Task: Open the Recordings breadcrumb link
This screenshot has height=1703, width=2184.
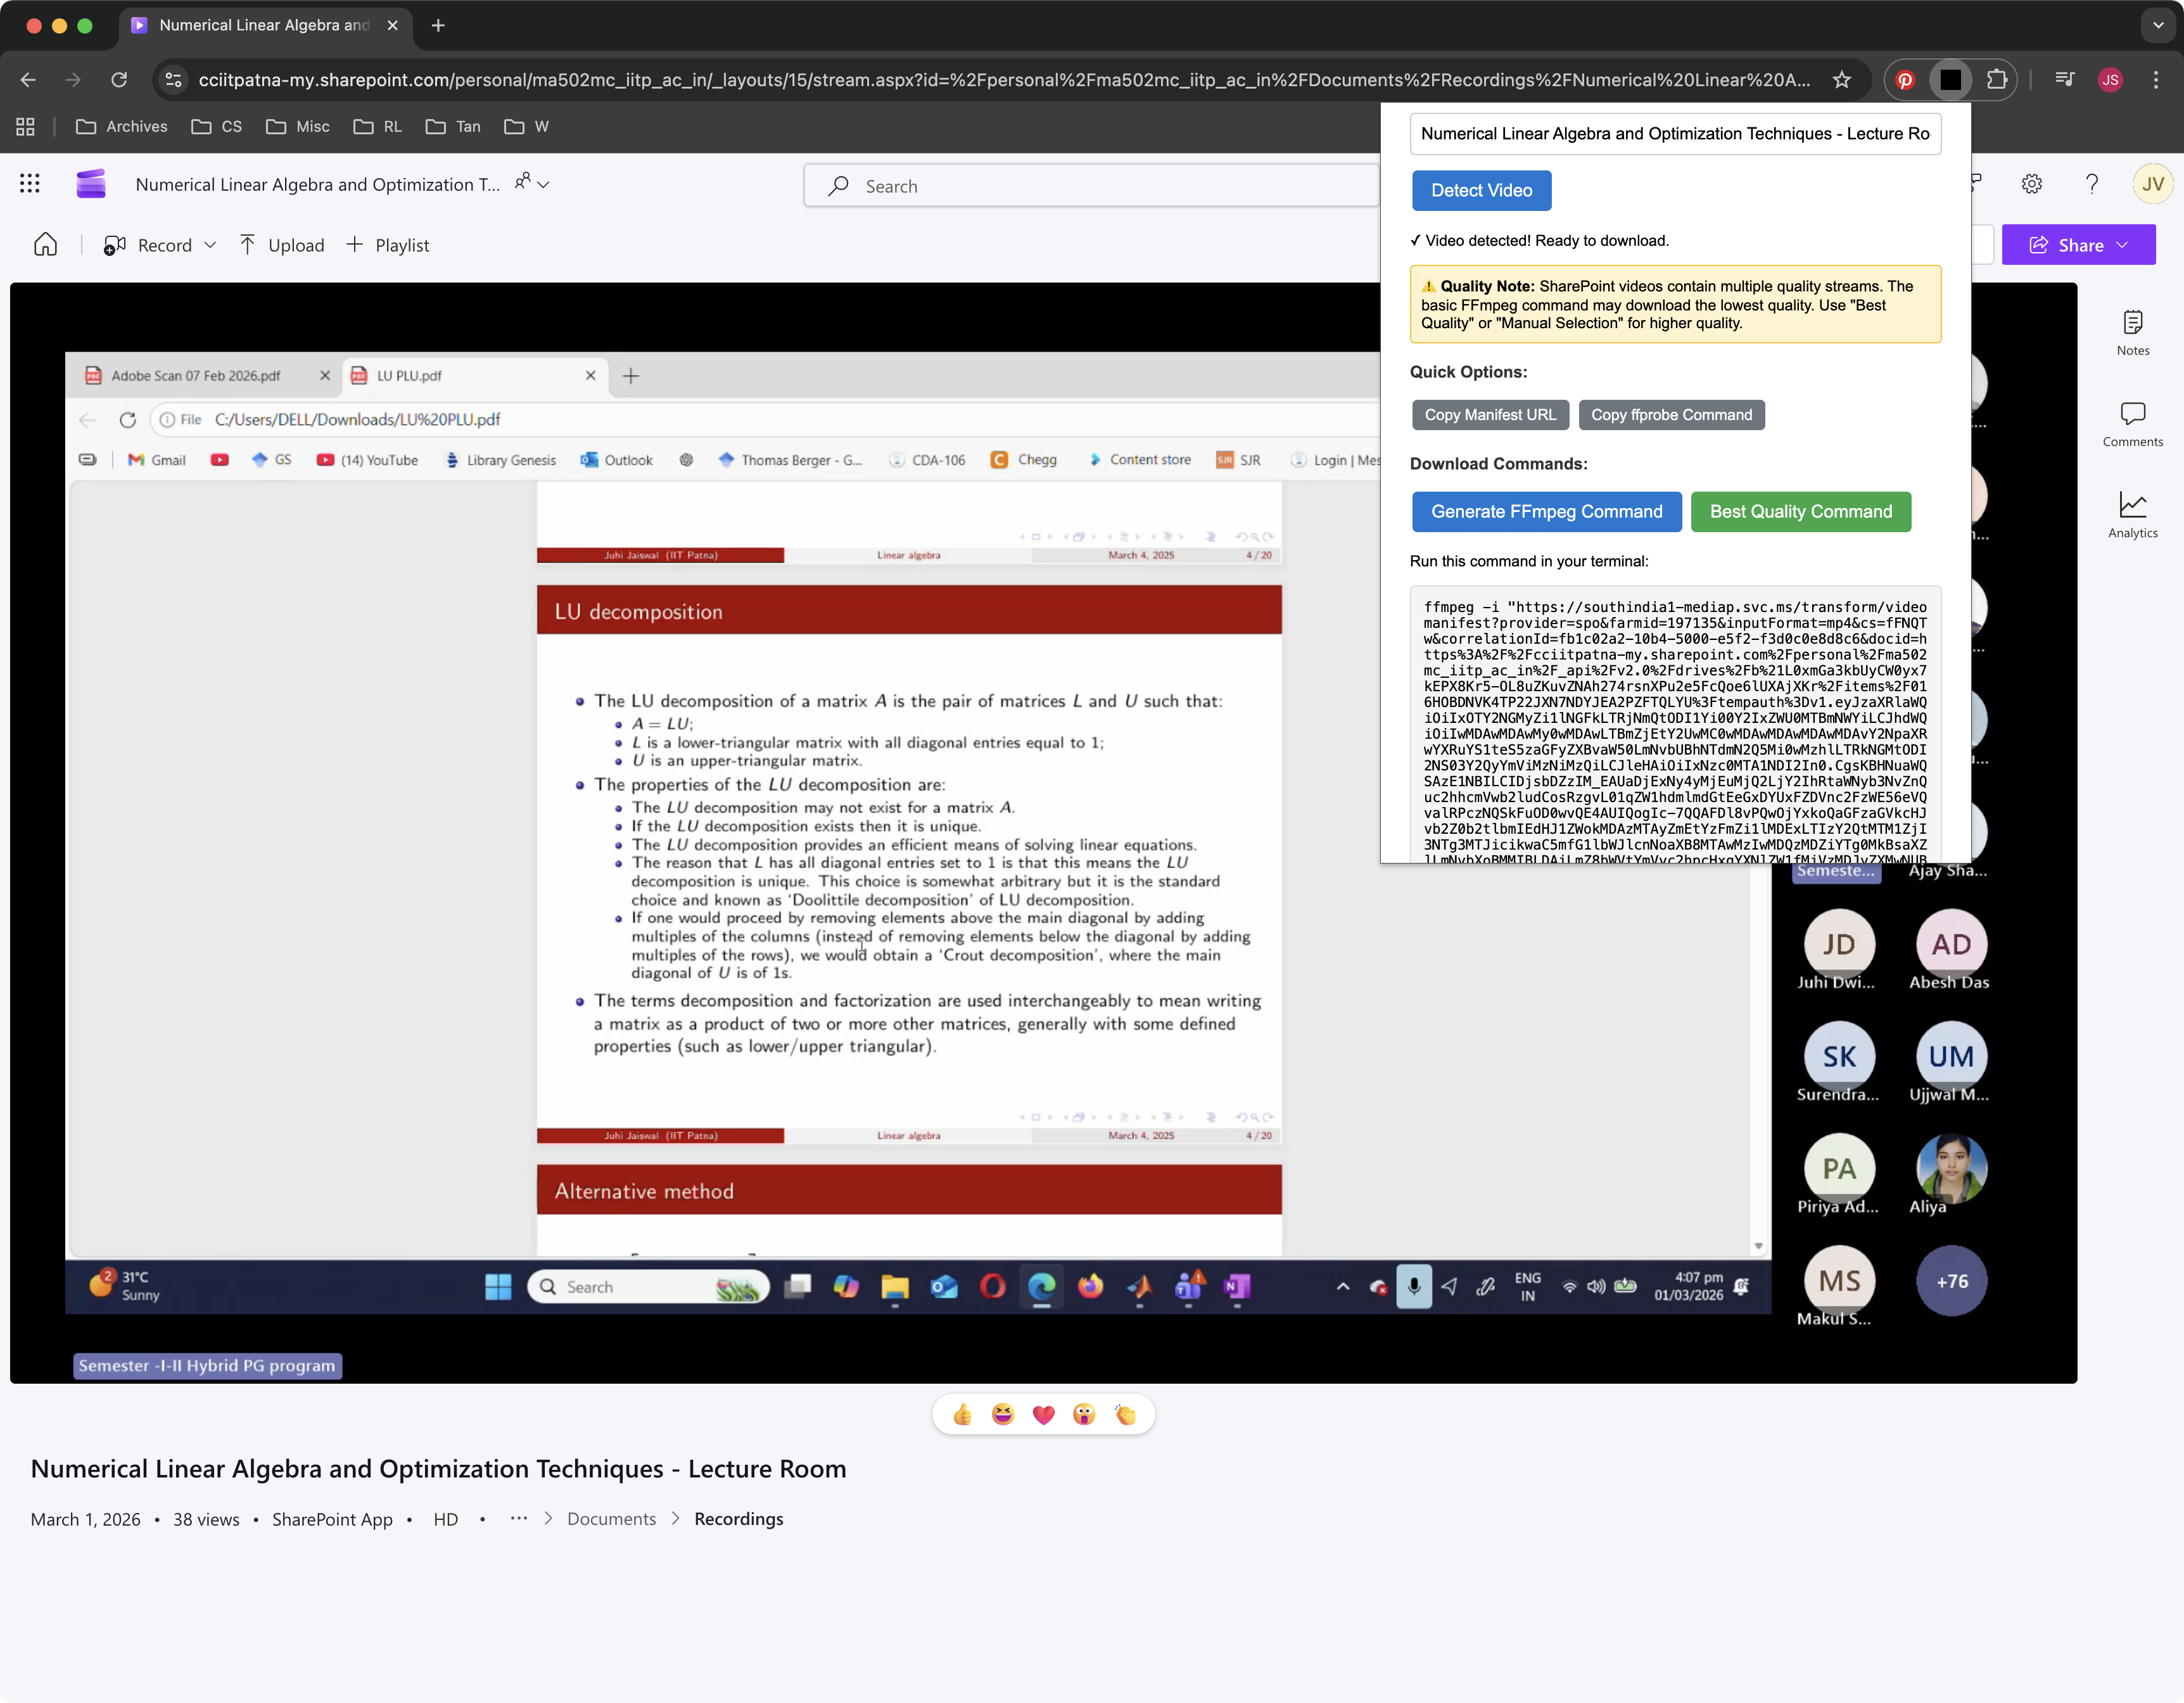Action: tap(738, 1518)
